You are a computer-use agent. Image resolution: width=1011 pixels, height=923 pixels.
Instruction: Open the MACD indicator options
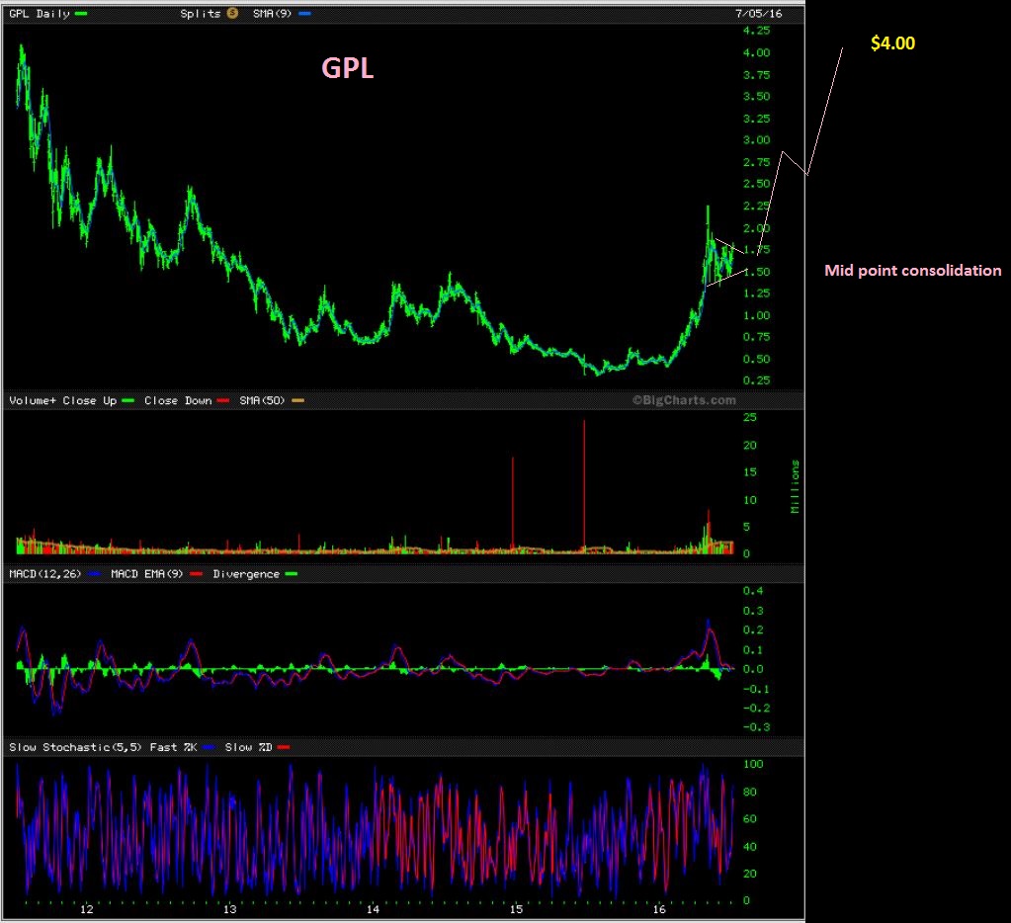click(44, 573)
